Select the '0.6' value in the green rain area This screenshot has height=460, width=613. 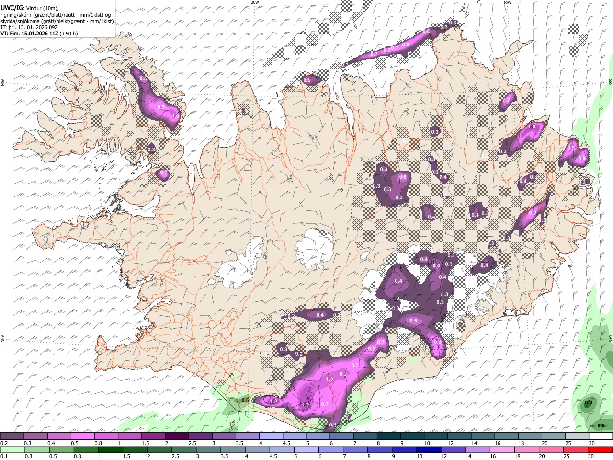point(246,400)
